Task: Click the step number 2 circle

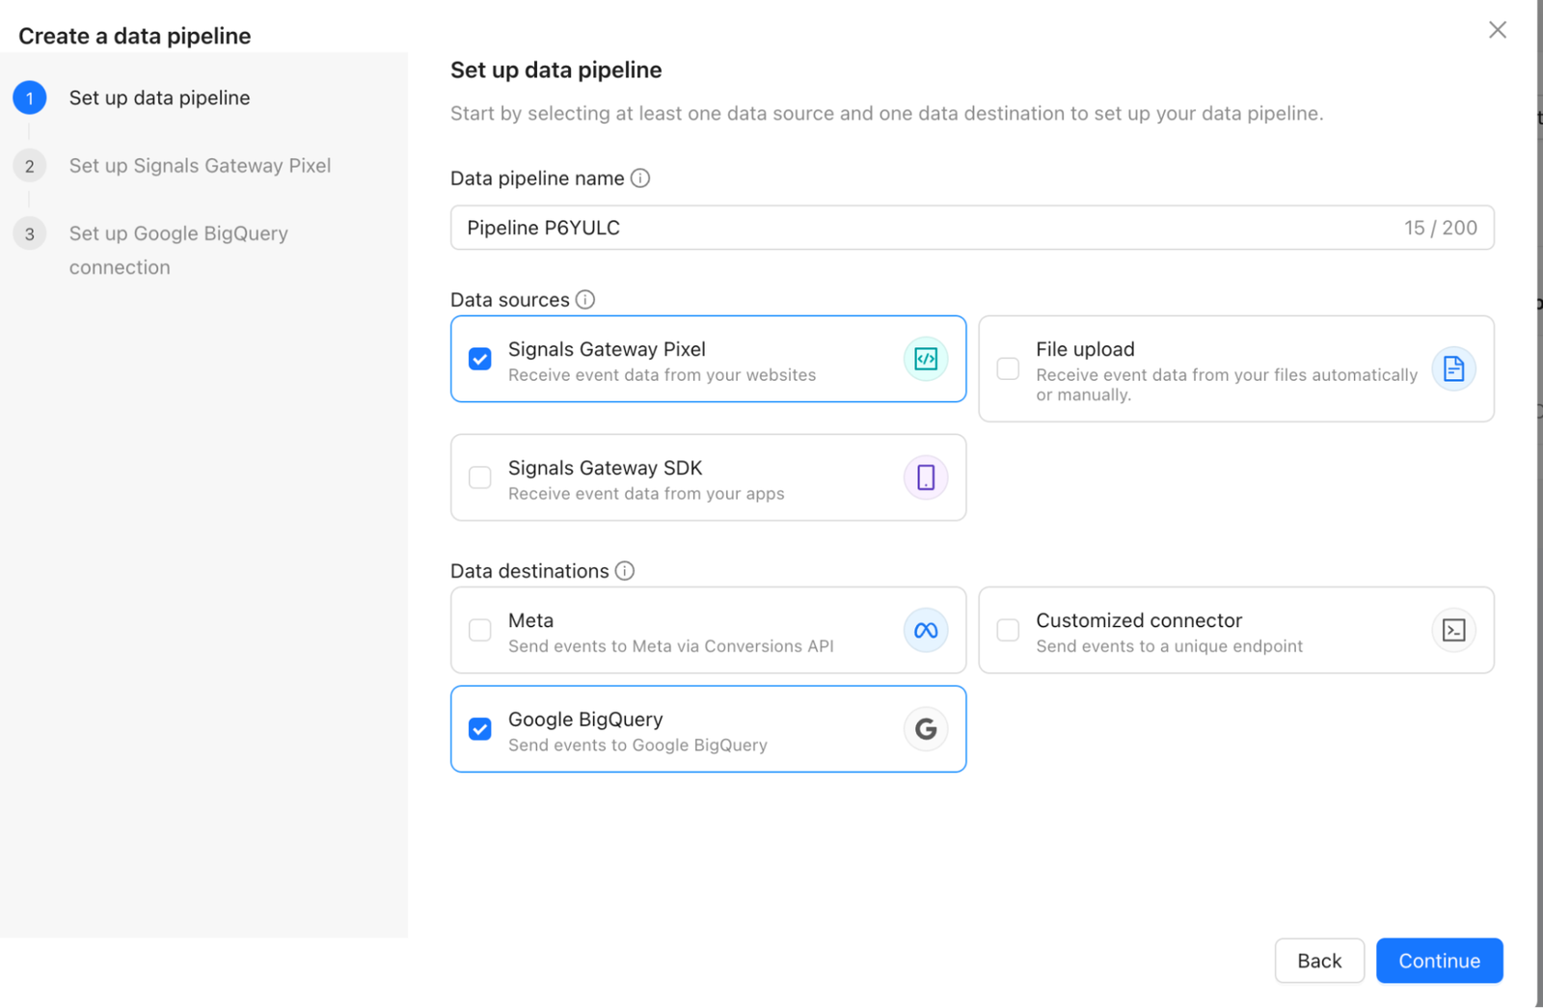Action: [x=30, y=166]
